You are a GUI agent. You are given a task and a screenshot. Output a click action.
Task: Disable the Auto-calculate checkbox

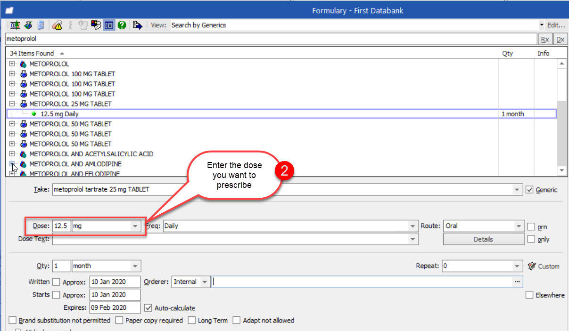pos(149,308)
